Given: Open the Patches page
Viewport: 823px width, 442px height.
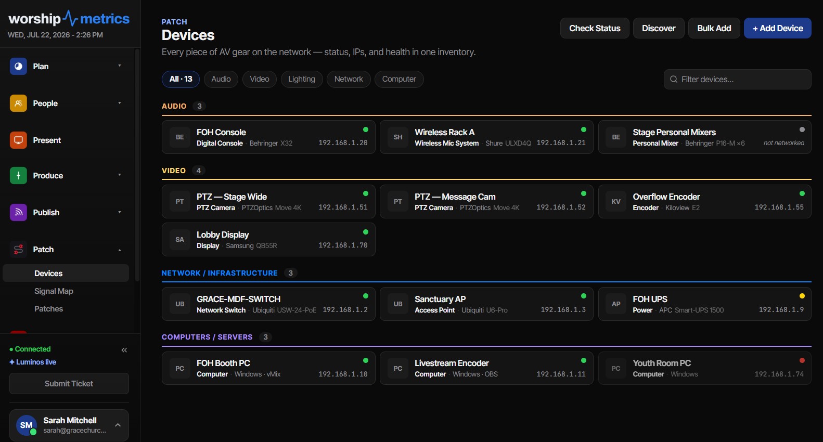Looking at the screenshot, I should pyautogui.click(x=48, y=309).
